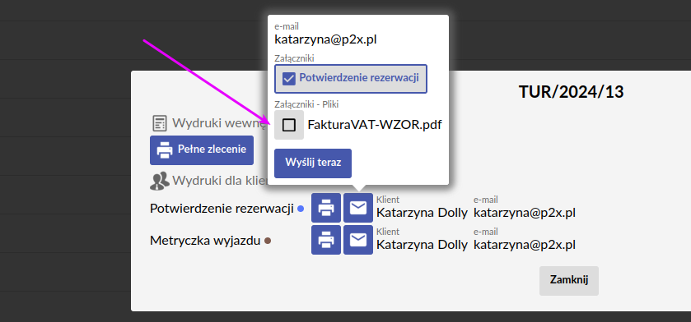This screenshot has width=691, height=322.
Task: Email the Metryczka wyjazdu document
Action: tap(358, 240)
